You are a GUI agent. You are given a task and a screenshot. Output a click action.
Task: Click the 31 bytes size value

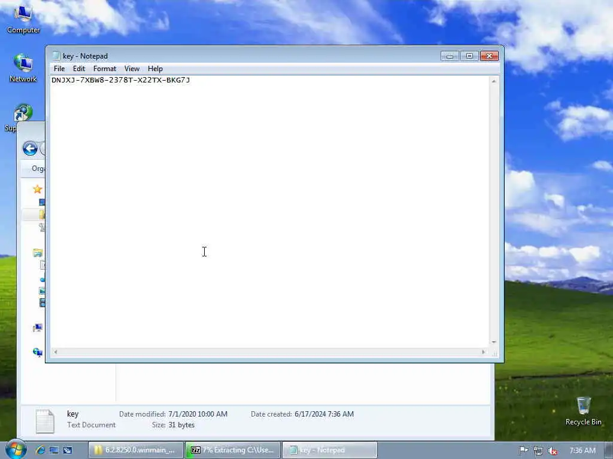coord(181,425)
